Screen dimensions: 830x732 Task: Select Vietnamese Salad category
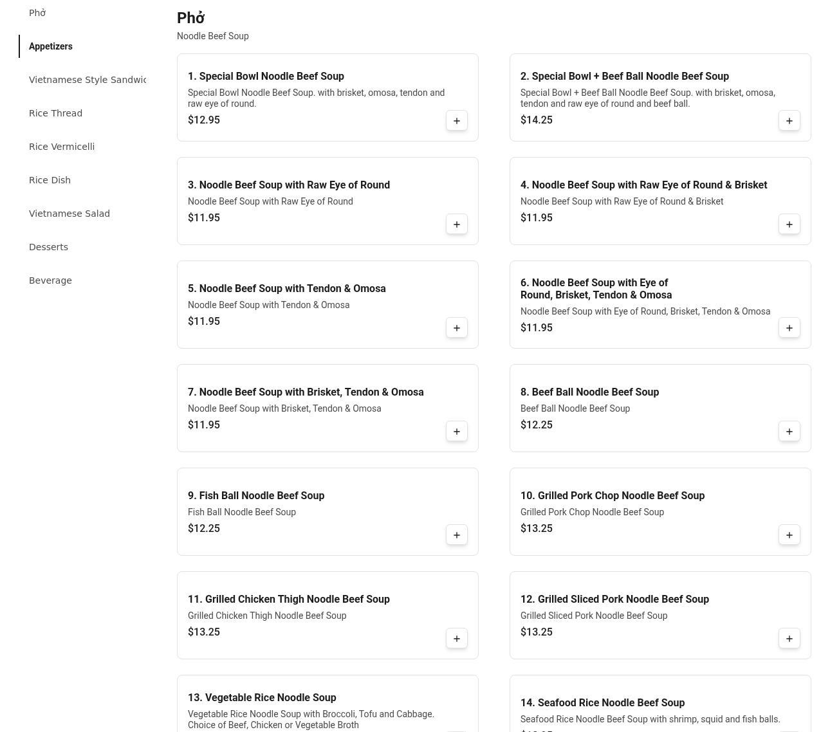(x=69, y=214)
